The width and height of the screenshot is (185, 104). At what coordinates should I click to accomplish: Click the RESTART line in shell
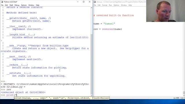(x=45, y=86)
